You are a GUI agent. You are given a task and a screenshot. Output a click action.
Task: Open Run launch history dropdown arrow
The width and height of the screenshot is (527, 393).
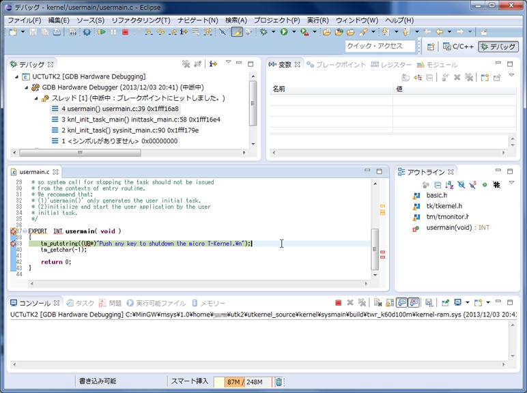pos(294,32)
